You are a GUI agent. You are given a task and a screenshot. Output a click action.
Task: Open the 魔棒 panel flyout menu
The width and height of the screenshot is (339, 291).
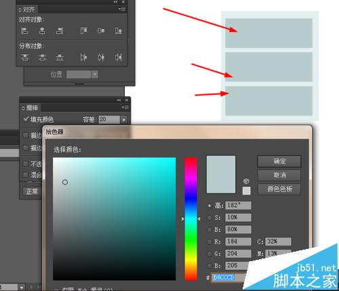[x=125, y=107]
